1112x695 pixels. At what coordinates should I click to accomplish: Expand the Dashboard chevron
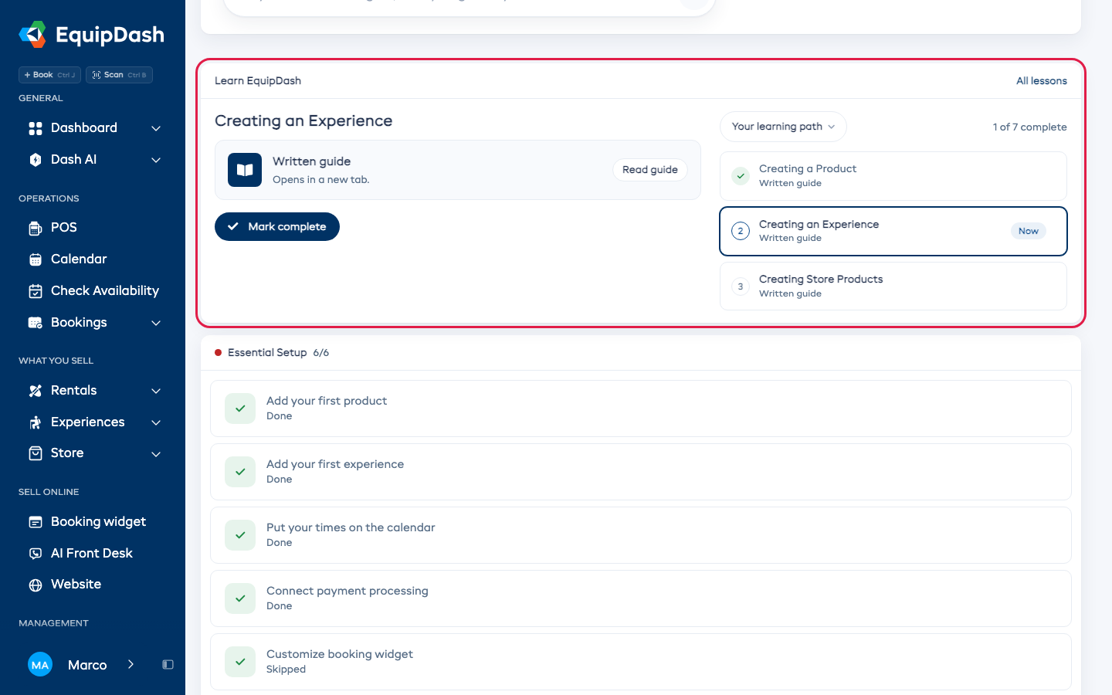(x=156, y=128)
